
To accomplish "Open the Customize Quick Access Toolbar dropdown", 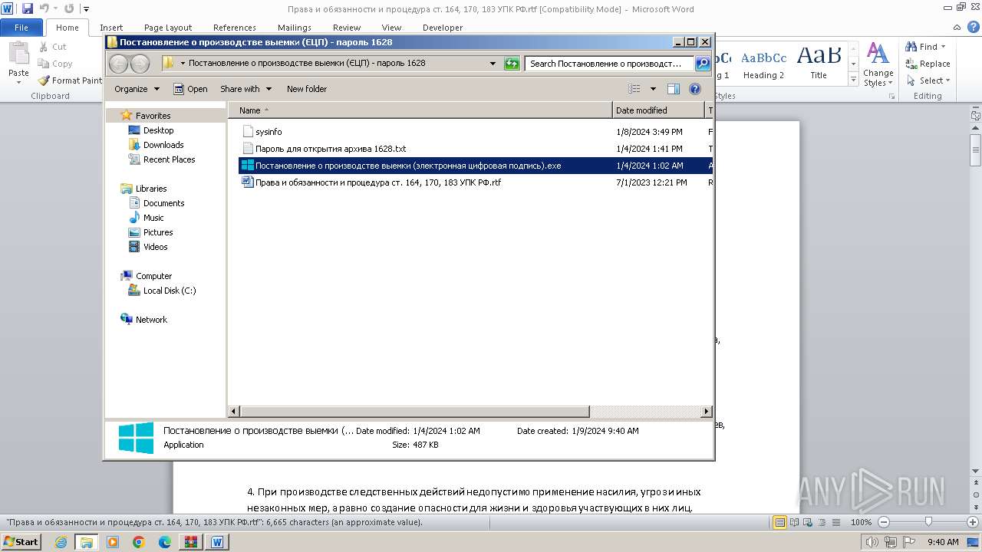I will point(86,9).
